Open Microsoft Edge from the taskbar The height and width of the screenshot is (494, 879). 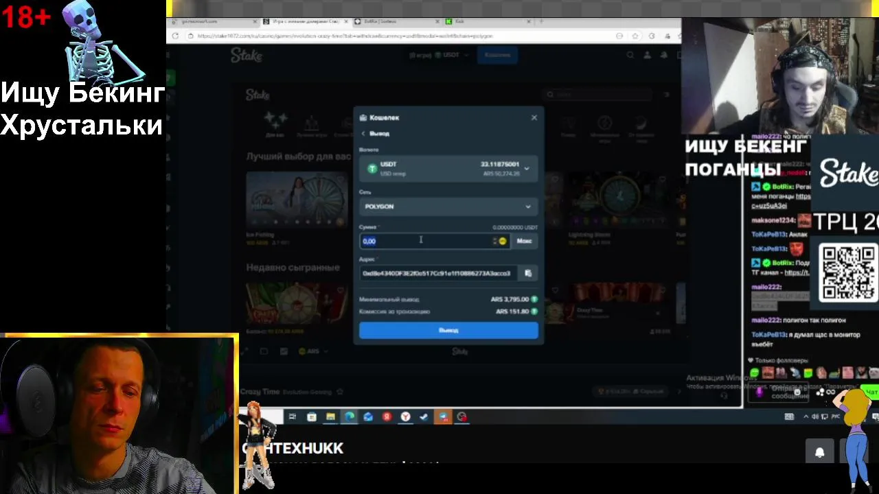click(350, 416)
